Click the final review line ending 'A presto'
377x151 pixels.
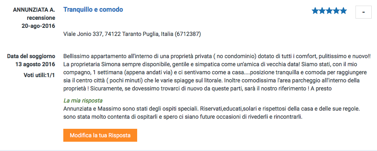pyautogui.click(x=197, y=88)
